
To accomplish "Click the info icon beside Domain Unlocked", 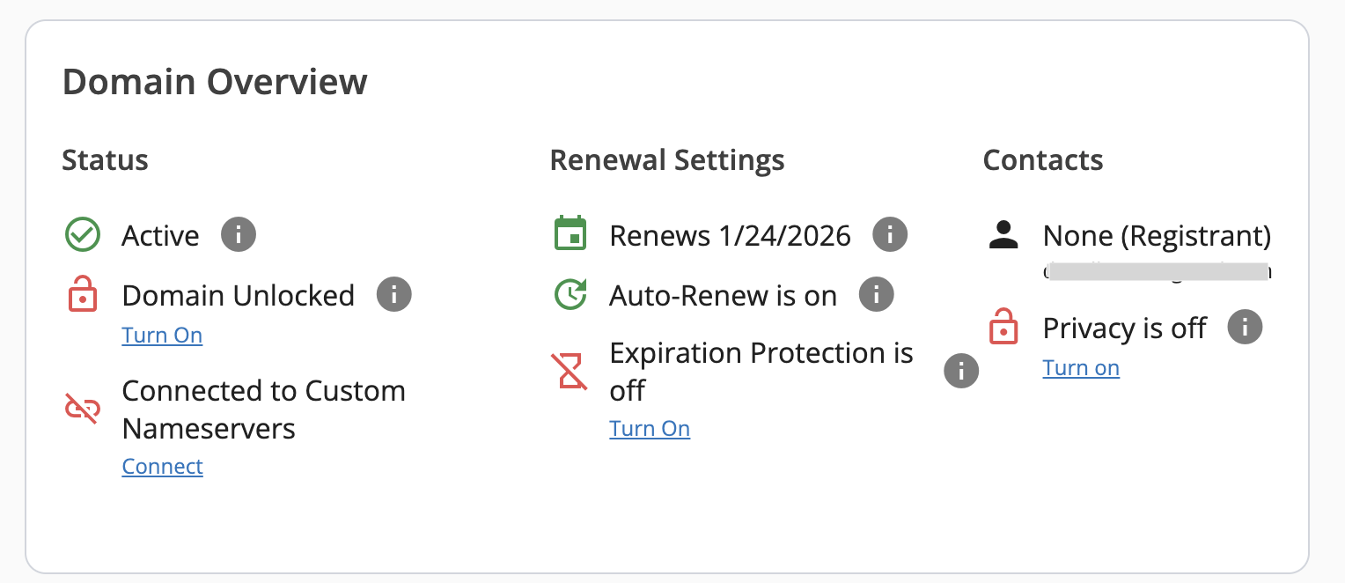I will pyautogui.click(x=394, y=294).
